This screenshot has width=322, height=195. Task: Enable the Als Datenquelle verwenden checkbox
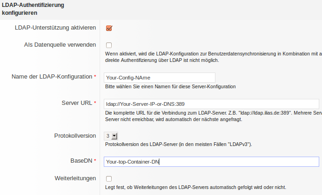tap(109, 45)
